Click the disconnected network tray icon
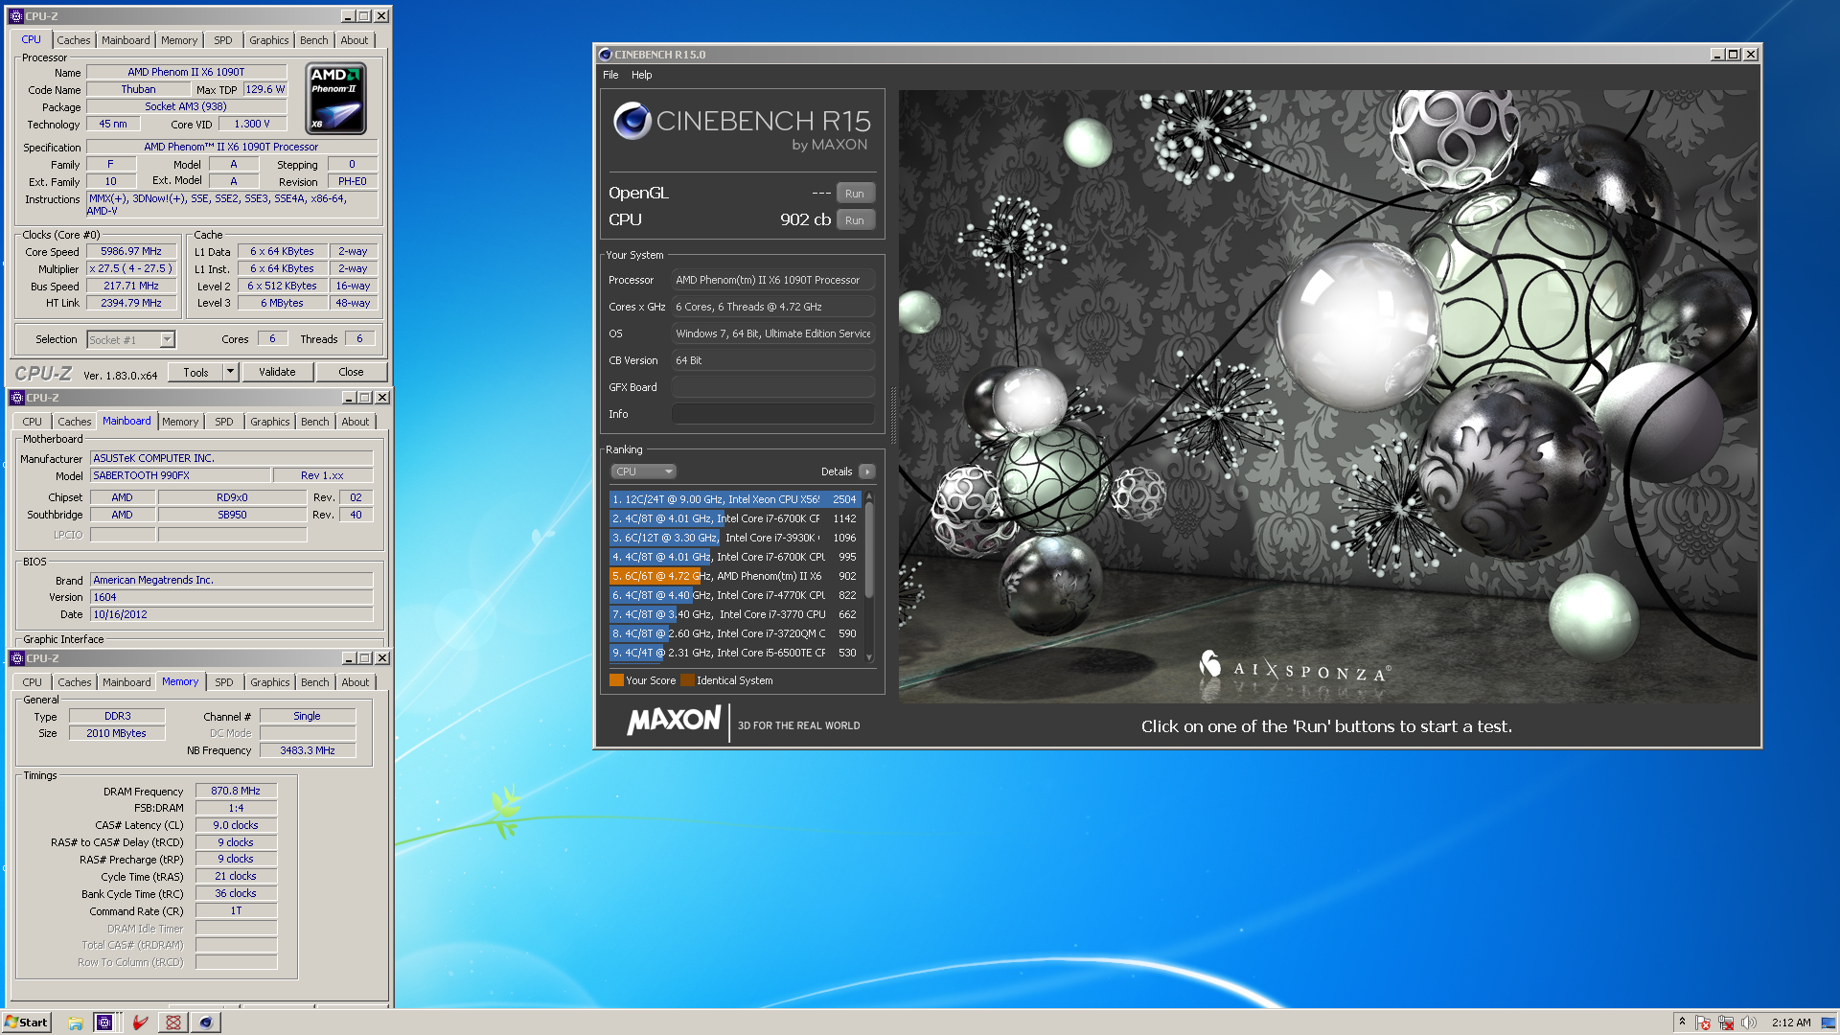The image size is (1840, 1035). click(x=1726, y=1023)
